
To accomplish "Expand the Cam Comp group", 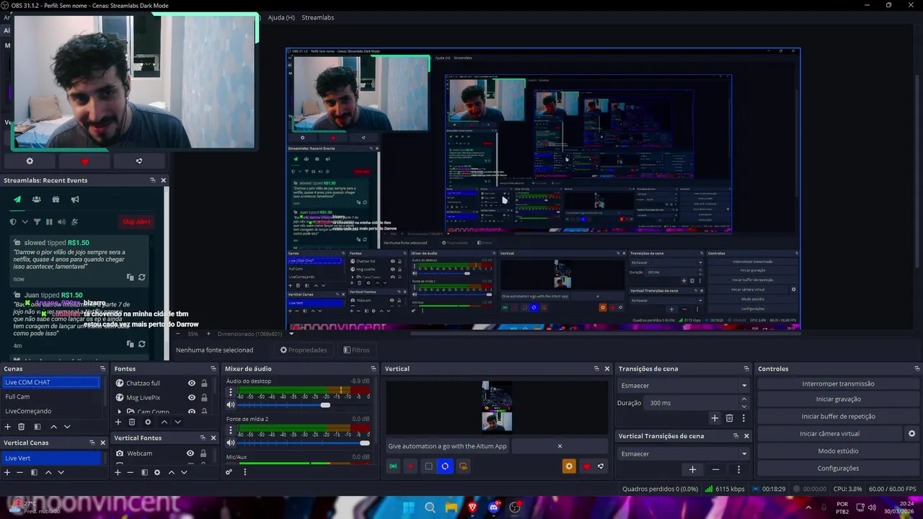I will coord(120,412).
